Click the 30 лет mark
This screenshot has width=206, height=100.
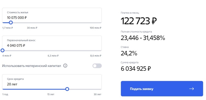point(98,94)
